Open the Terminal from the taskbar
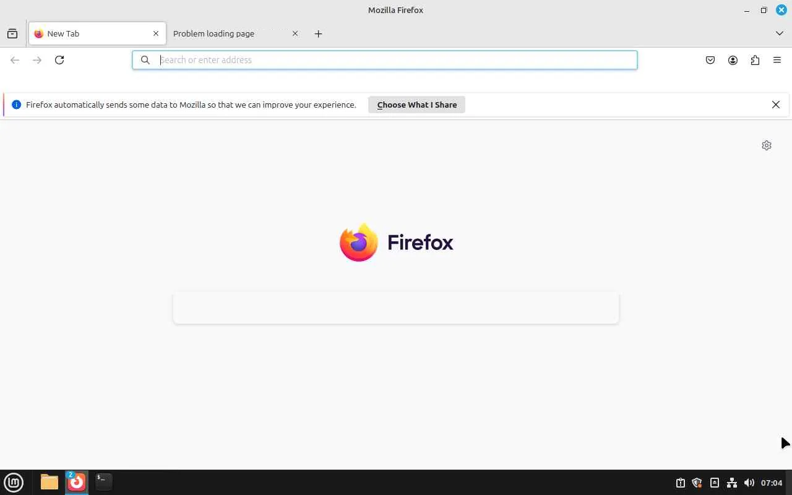The image size is (792, 495). coord(104,482)
